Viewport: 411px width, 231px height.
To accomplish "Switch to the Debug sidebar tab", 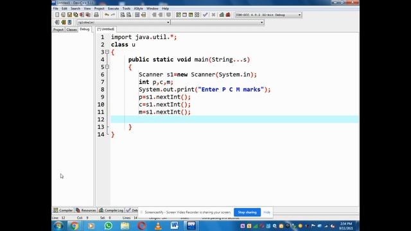I will (85, 30).
